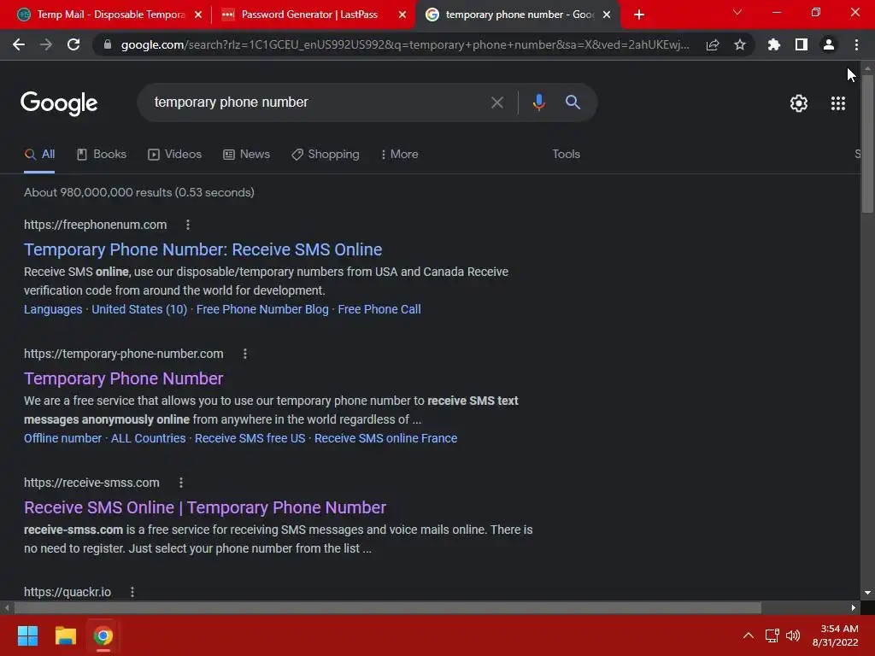Click the forward navigation arrow
This screenshot has height=656, width=875.
coord(46,44)
